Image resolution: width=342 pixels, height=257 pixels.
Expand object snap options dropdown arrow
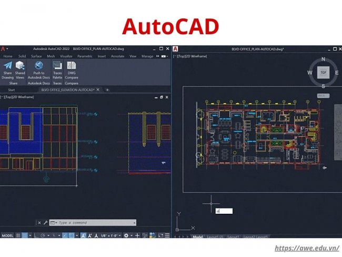[77, 235]
